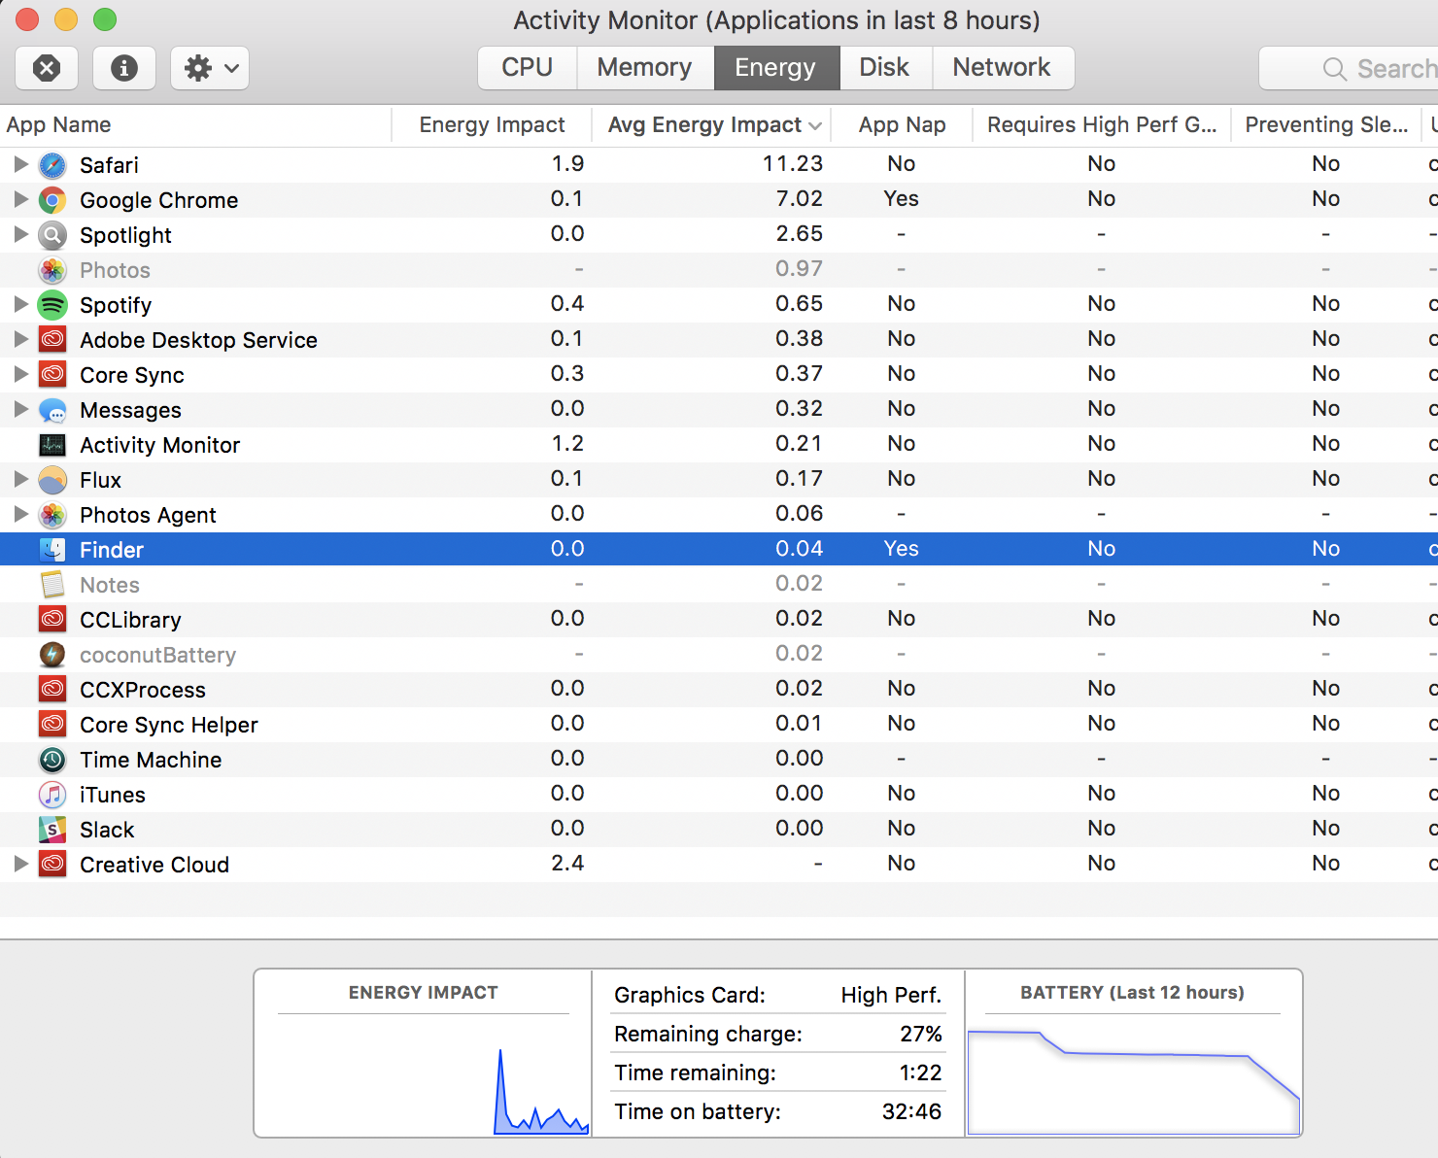This screenshot has height=1158, width=1438.
Task: Open the process Info inspector icon
Action: (x=123, y=68)
